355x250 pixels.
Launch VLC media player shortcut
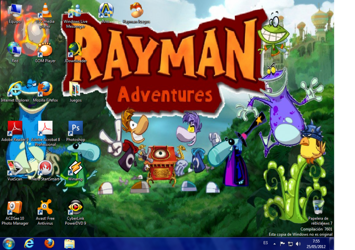click(45, 16)
